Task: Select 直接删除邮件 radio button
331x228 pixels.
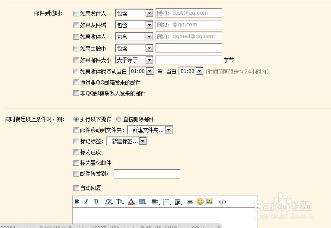Action: [119, 119]
